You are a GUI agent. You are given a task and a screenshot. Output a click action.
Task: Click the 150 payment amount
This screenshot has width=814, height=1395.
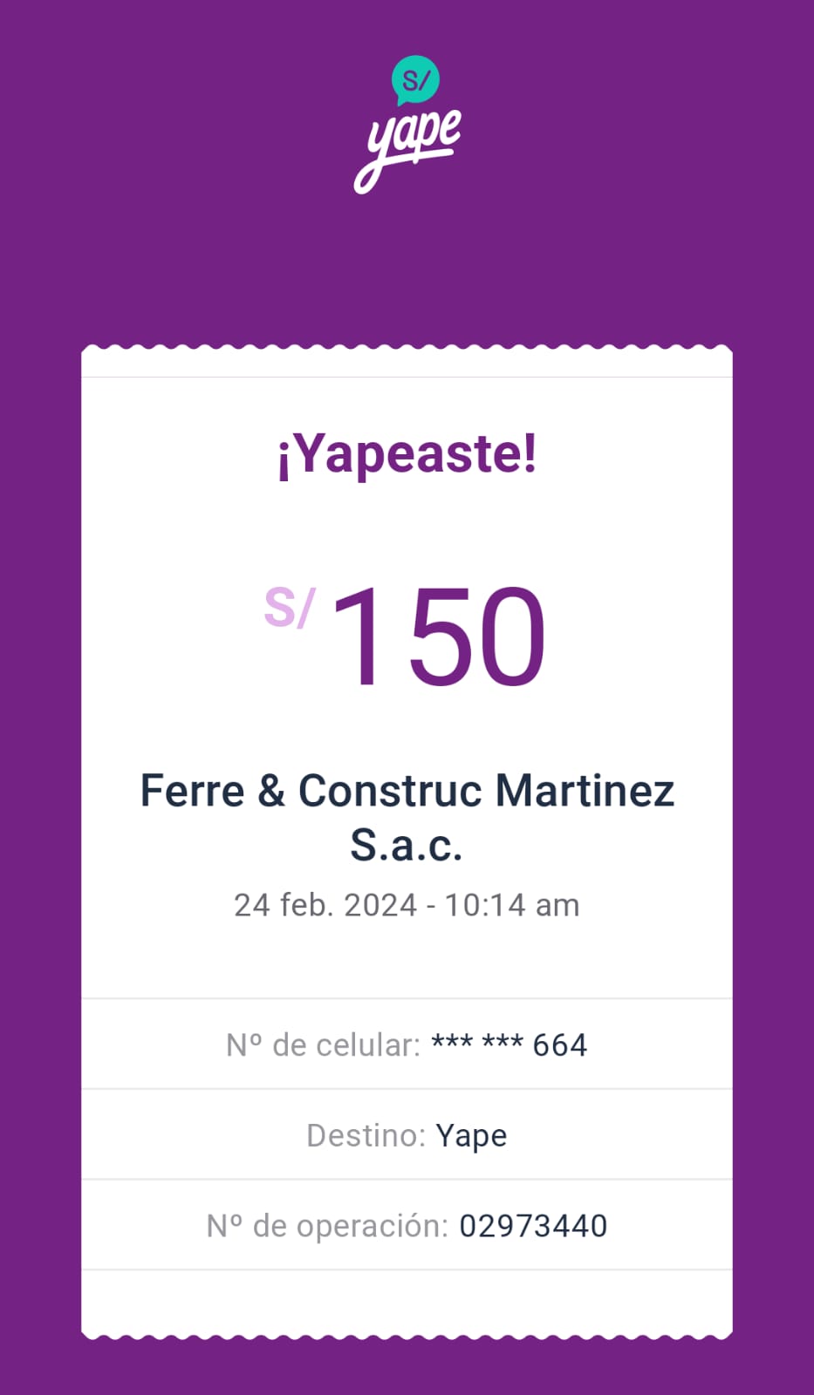click(439, 636)
